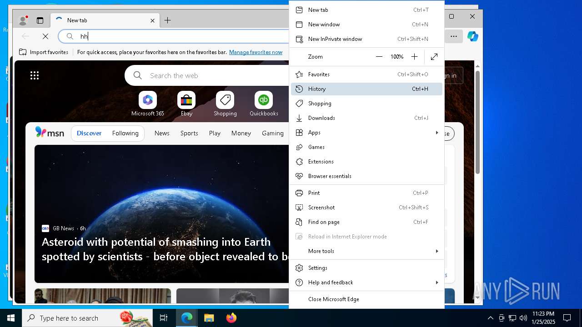Click the msn logo
The height and width of the screenshot is (327, 582).
(50, 133)
